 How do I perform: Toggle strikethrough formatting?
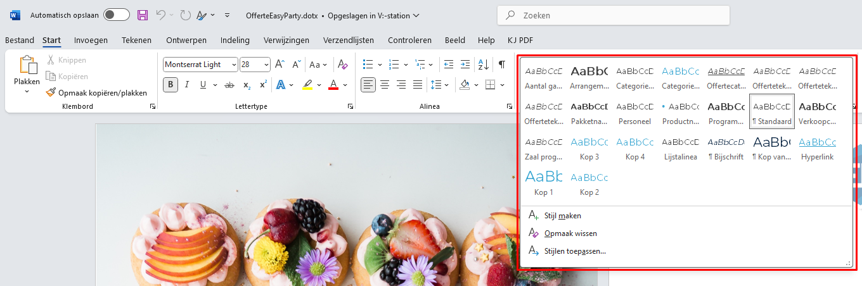click(229, 85)
